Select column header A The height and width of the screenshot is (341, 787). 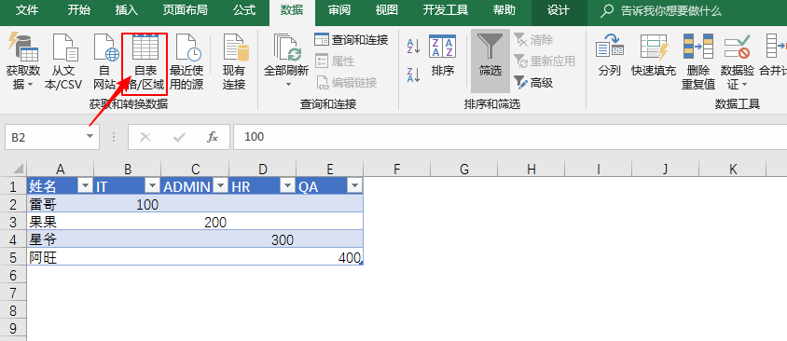click(61, 169)
